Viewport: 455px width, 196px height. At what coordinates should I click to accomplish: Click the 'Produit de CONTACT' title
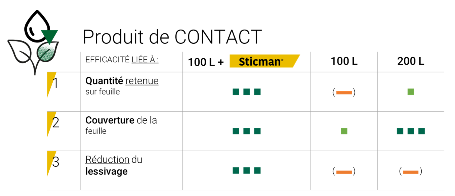coord(172,37)
